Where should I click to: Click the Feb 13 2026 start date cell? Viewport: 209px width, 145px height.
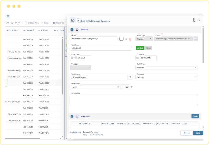(x=28, y=133)
